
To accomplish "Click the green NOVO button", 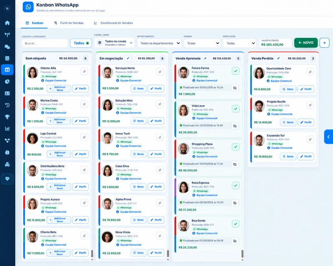I will pos(306,43).
